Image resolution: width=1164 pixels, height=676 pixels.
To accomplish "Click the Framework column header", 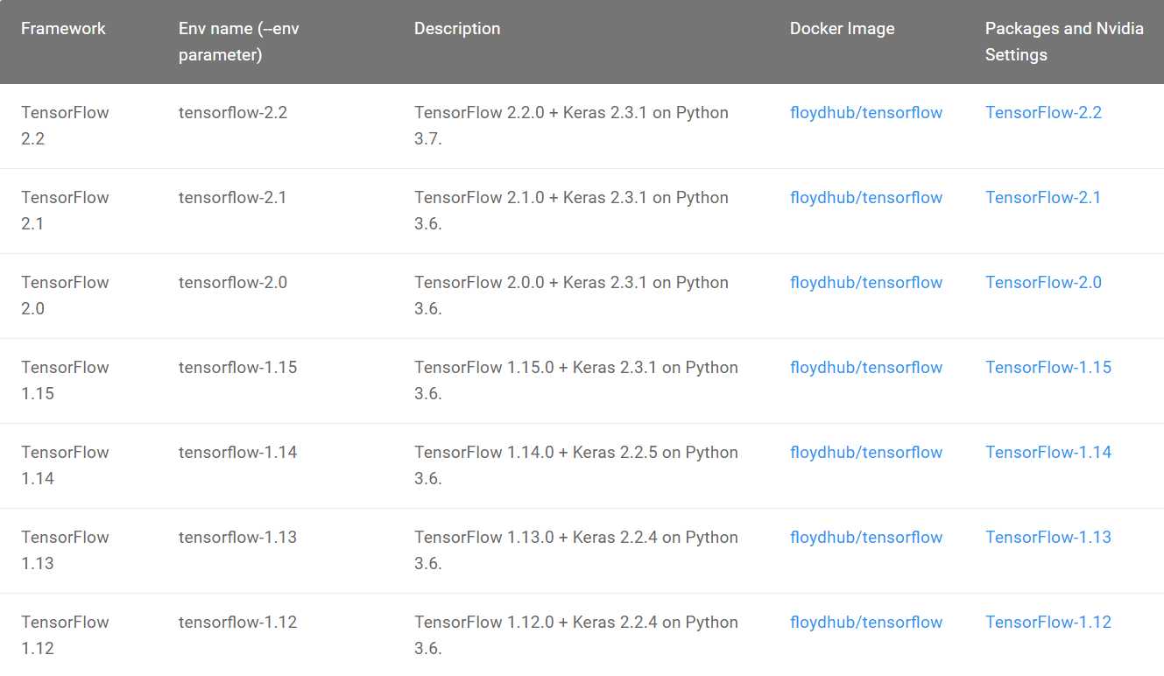I will tap(63, 29).
